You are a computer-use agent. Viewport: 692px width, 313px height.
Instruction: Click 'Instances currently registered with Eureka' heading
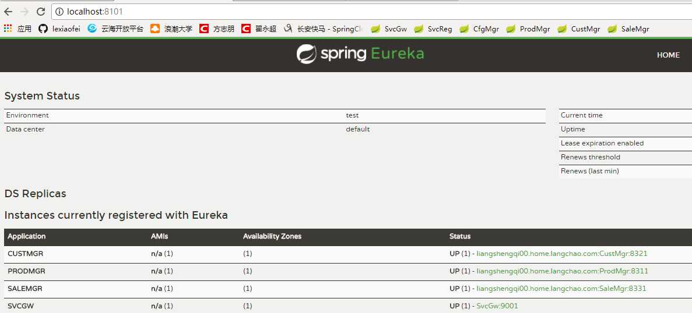pos(116,215)
